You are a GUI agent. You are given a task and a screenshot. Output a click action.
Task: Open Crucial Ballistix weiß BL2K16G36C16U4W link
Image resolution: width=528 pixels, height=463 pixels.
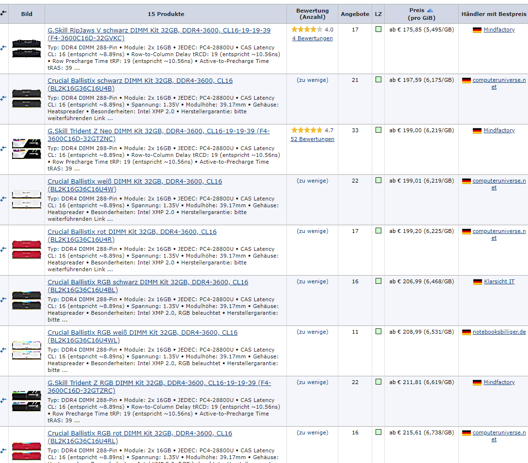[135, 185]
